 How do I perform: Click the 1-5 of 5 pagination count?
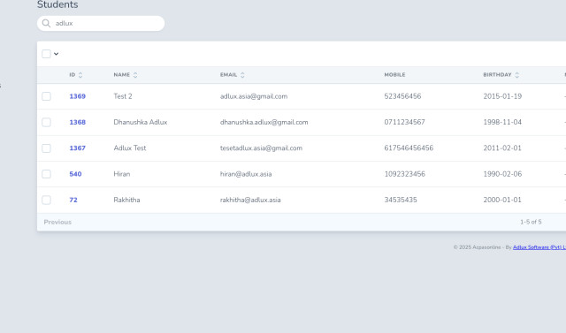[531, 222]
